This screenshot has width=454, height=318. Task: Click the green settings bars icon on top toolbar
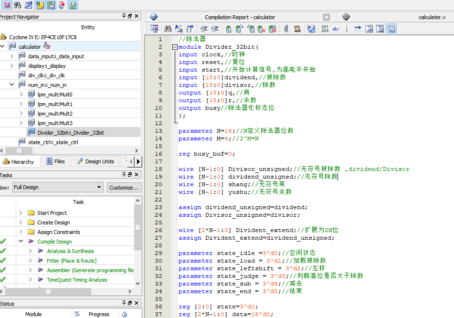coord(51,5)
